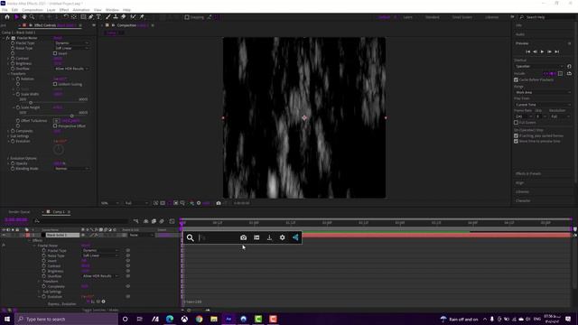This screenshot has width=578, height=325.
Task: Select the Rectangle shape tool
Action: tap(83, 17)
